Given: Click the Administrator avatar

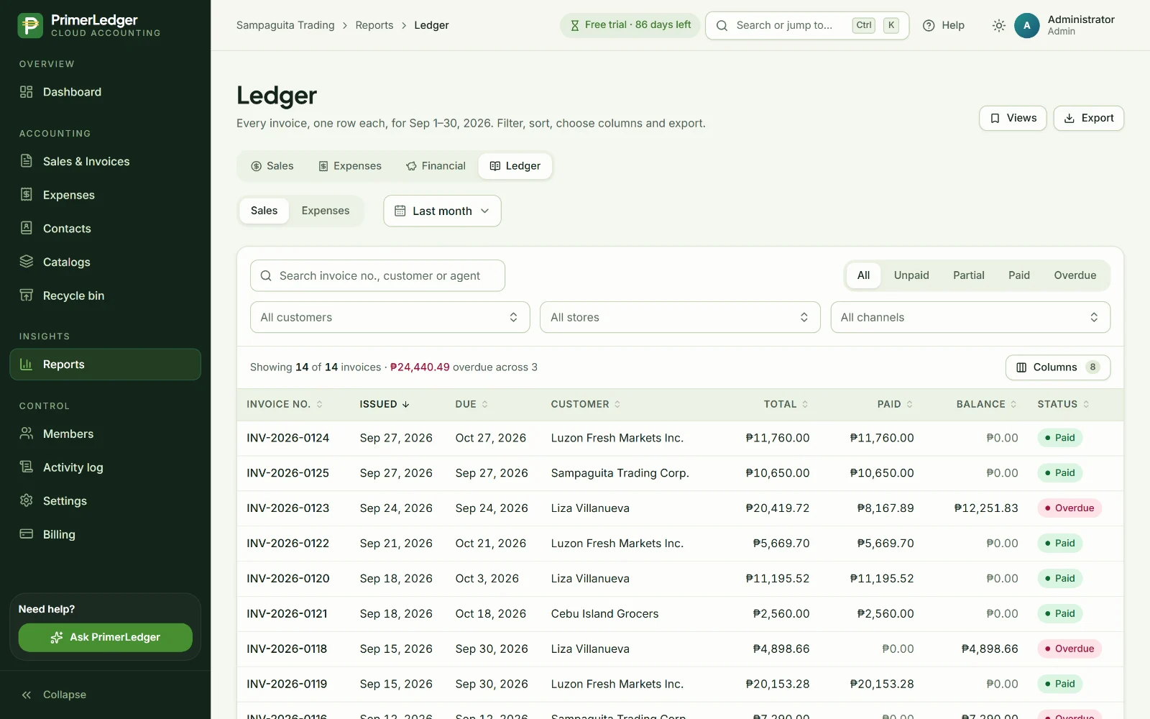Looking at the screenshot, I should click(x=1026, y=25).
